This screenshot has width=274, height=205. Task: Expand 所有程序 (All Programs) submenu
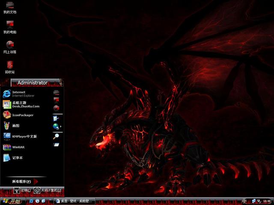click(x=22, y=182)
